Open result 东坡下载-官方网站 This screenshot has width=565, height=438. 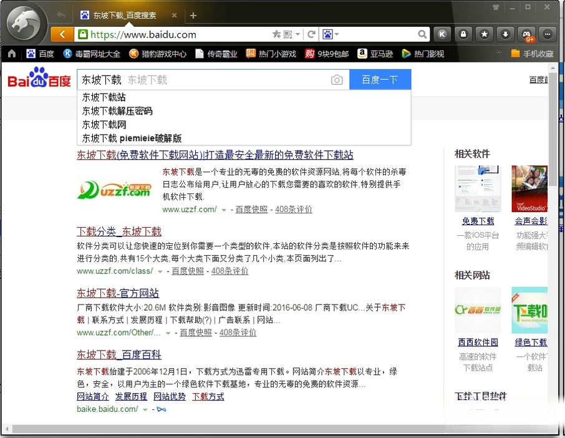[x=118, y=293]
